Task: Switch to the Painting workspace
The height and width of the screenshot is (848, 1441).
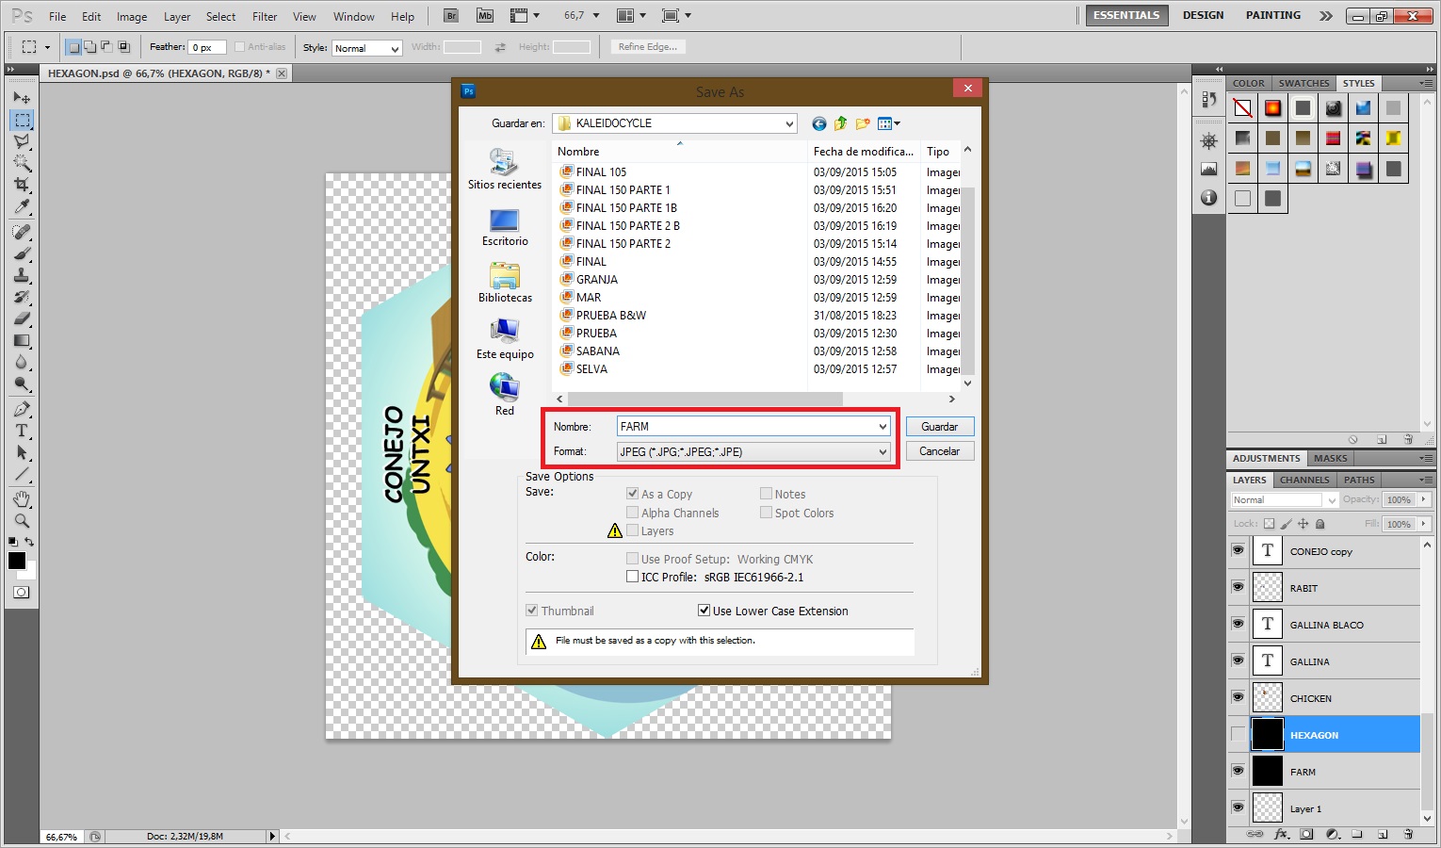Action: 1273,15
